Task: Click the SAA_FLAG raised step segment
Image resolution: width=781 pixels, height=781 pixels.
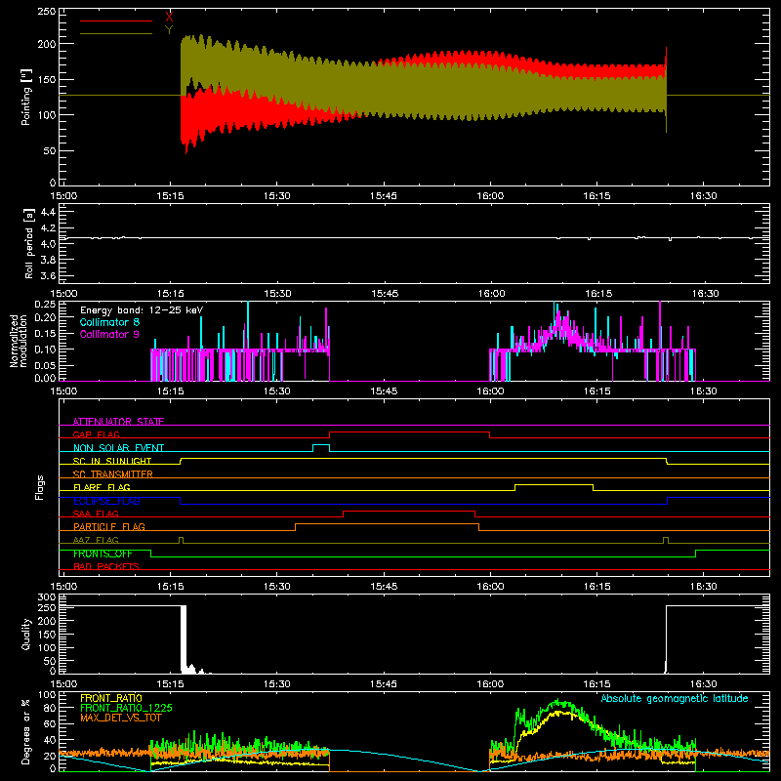Action: [409, 511]
